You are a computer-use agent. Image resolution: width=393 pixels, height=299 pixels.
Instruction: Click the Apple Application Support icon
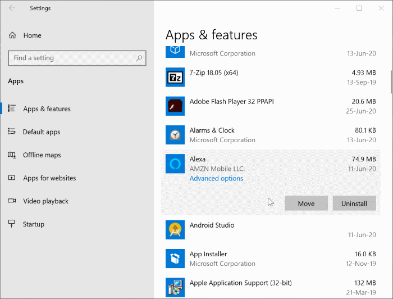pyautogui.click(x=175, y=287)
